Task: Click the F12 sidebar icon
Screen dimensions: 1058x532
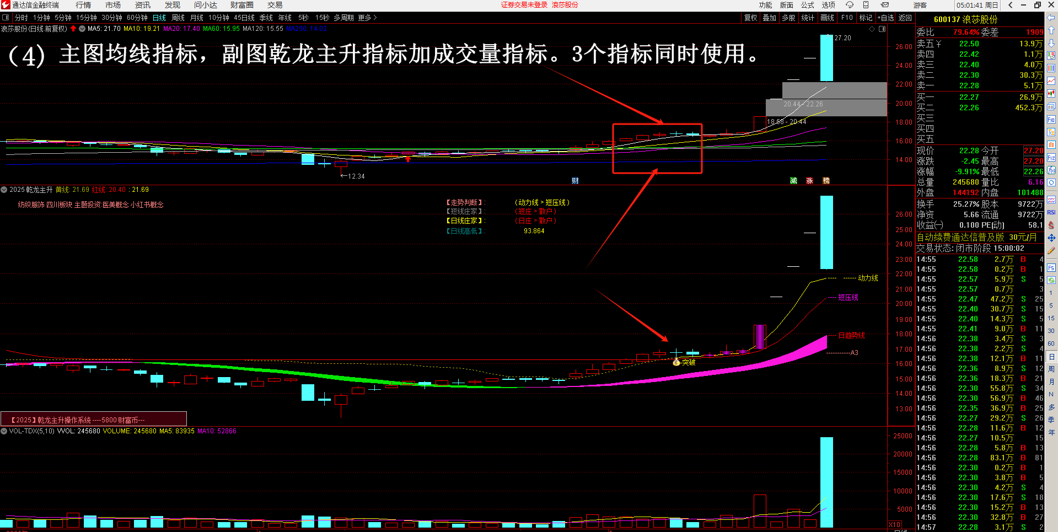Action: tap(1051, 158)
